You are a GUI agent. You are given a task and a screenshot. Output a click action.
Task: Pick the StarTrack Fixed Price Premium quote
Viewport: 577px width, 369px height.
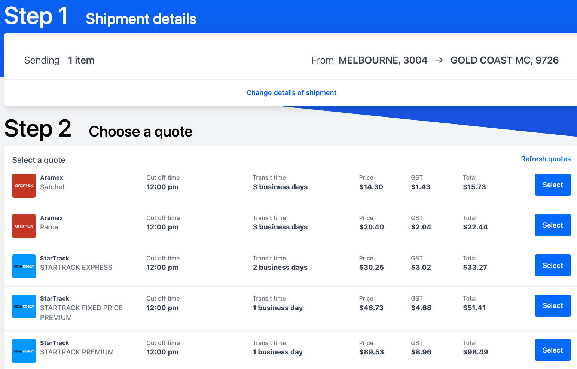(x=553, y=305)
